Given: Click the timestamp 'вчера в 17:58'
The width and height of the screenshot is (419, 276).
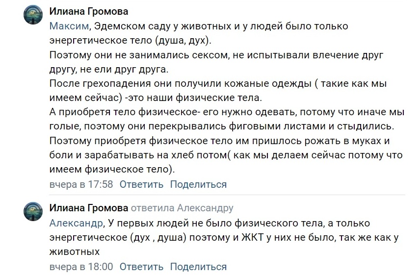Looking at the screenshot, I should click(81, 184).
